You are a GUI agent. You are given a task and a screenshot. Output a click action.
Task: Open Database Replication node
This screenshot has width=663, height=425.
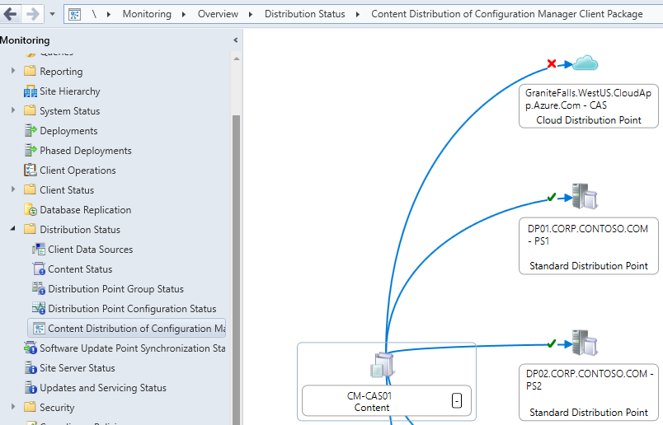point(86,210)
